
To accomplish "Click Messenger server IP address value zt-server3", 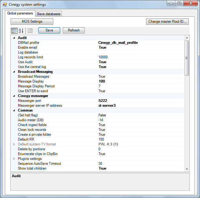I will coord(107,105).
